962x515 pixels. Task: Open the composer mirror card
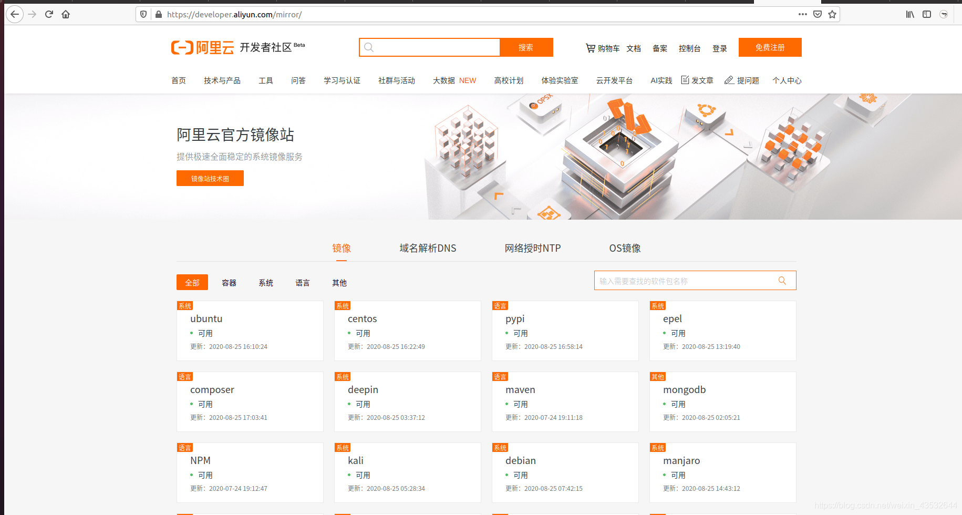(250, 401)
